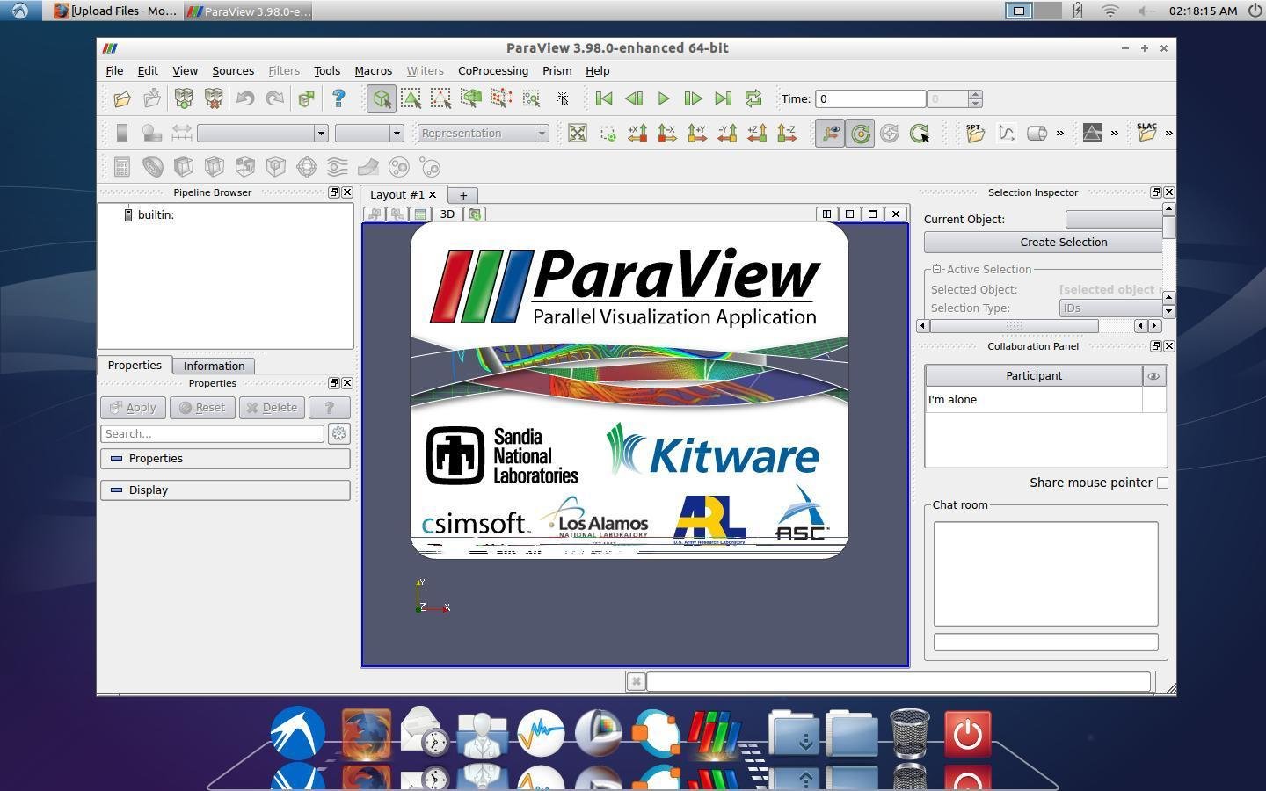
Task: Click the properties Search field
Action: pos(212,433)
